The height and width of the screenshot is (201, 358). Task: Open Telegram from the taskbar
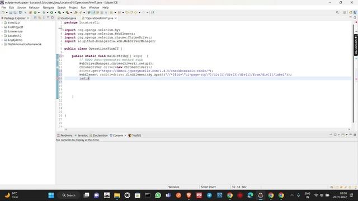pyautogui.click(x=209, y=195)
